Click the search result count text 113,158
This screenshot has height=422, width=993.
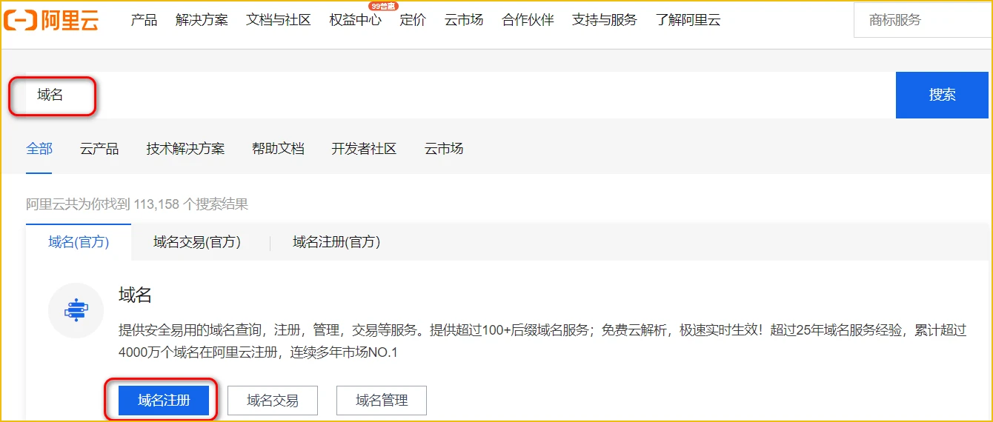pyautogui.click(x=156, y=204)
